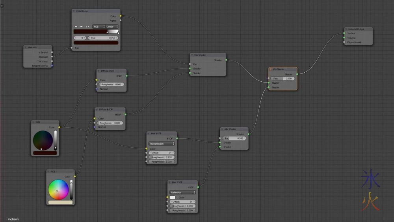Screen dimensions: 394x222
Task: Open the Linear interpolation dropdown in ColorRamp
Action: pos(112,27)
